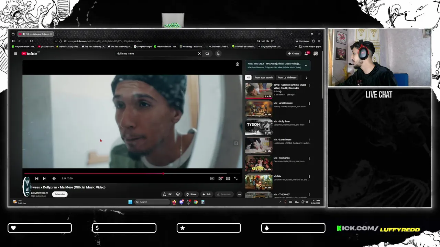Viewport: 440px width, 247px height.
Task: Open the Windows Start button
Action: [130, 202]
